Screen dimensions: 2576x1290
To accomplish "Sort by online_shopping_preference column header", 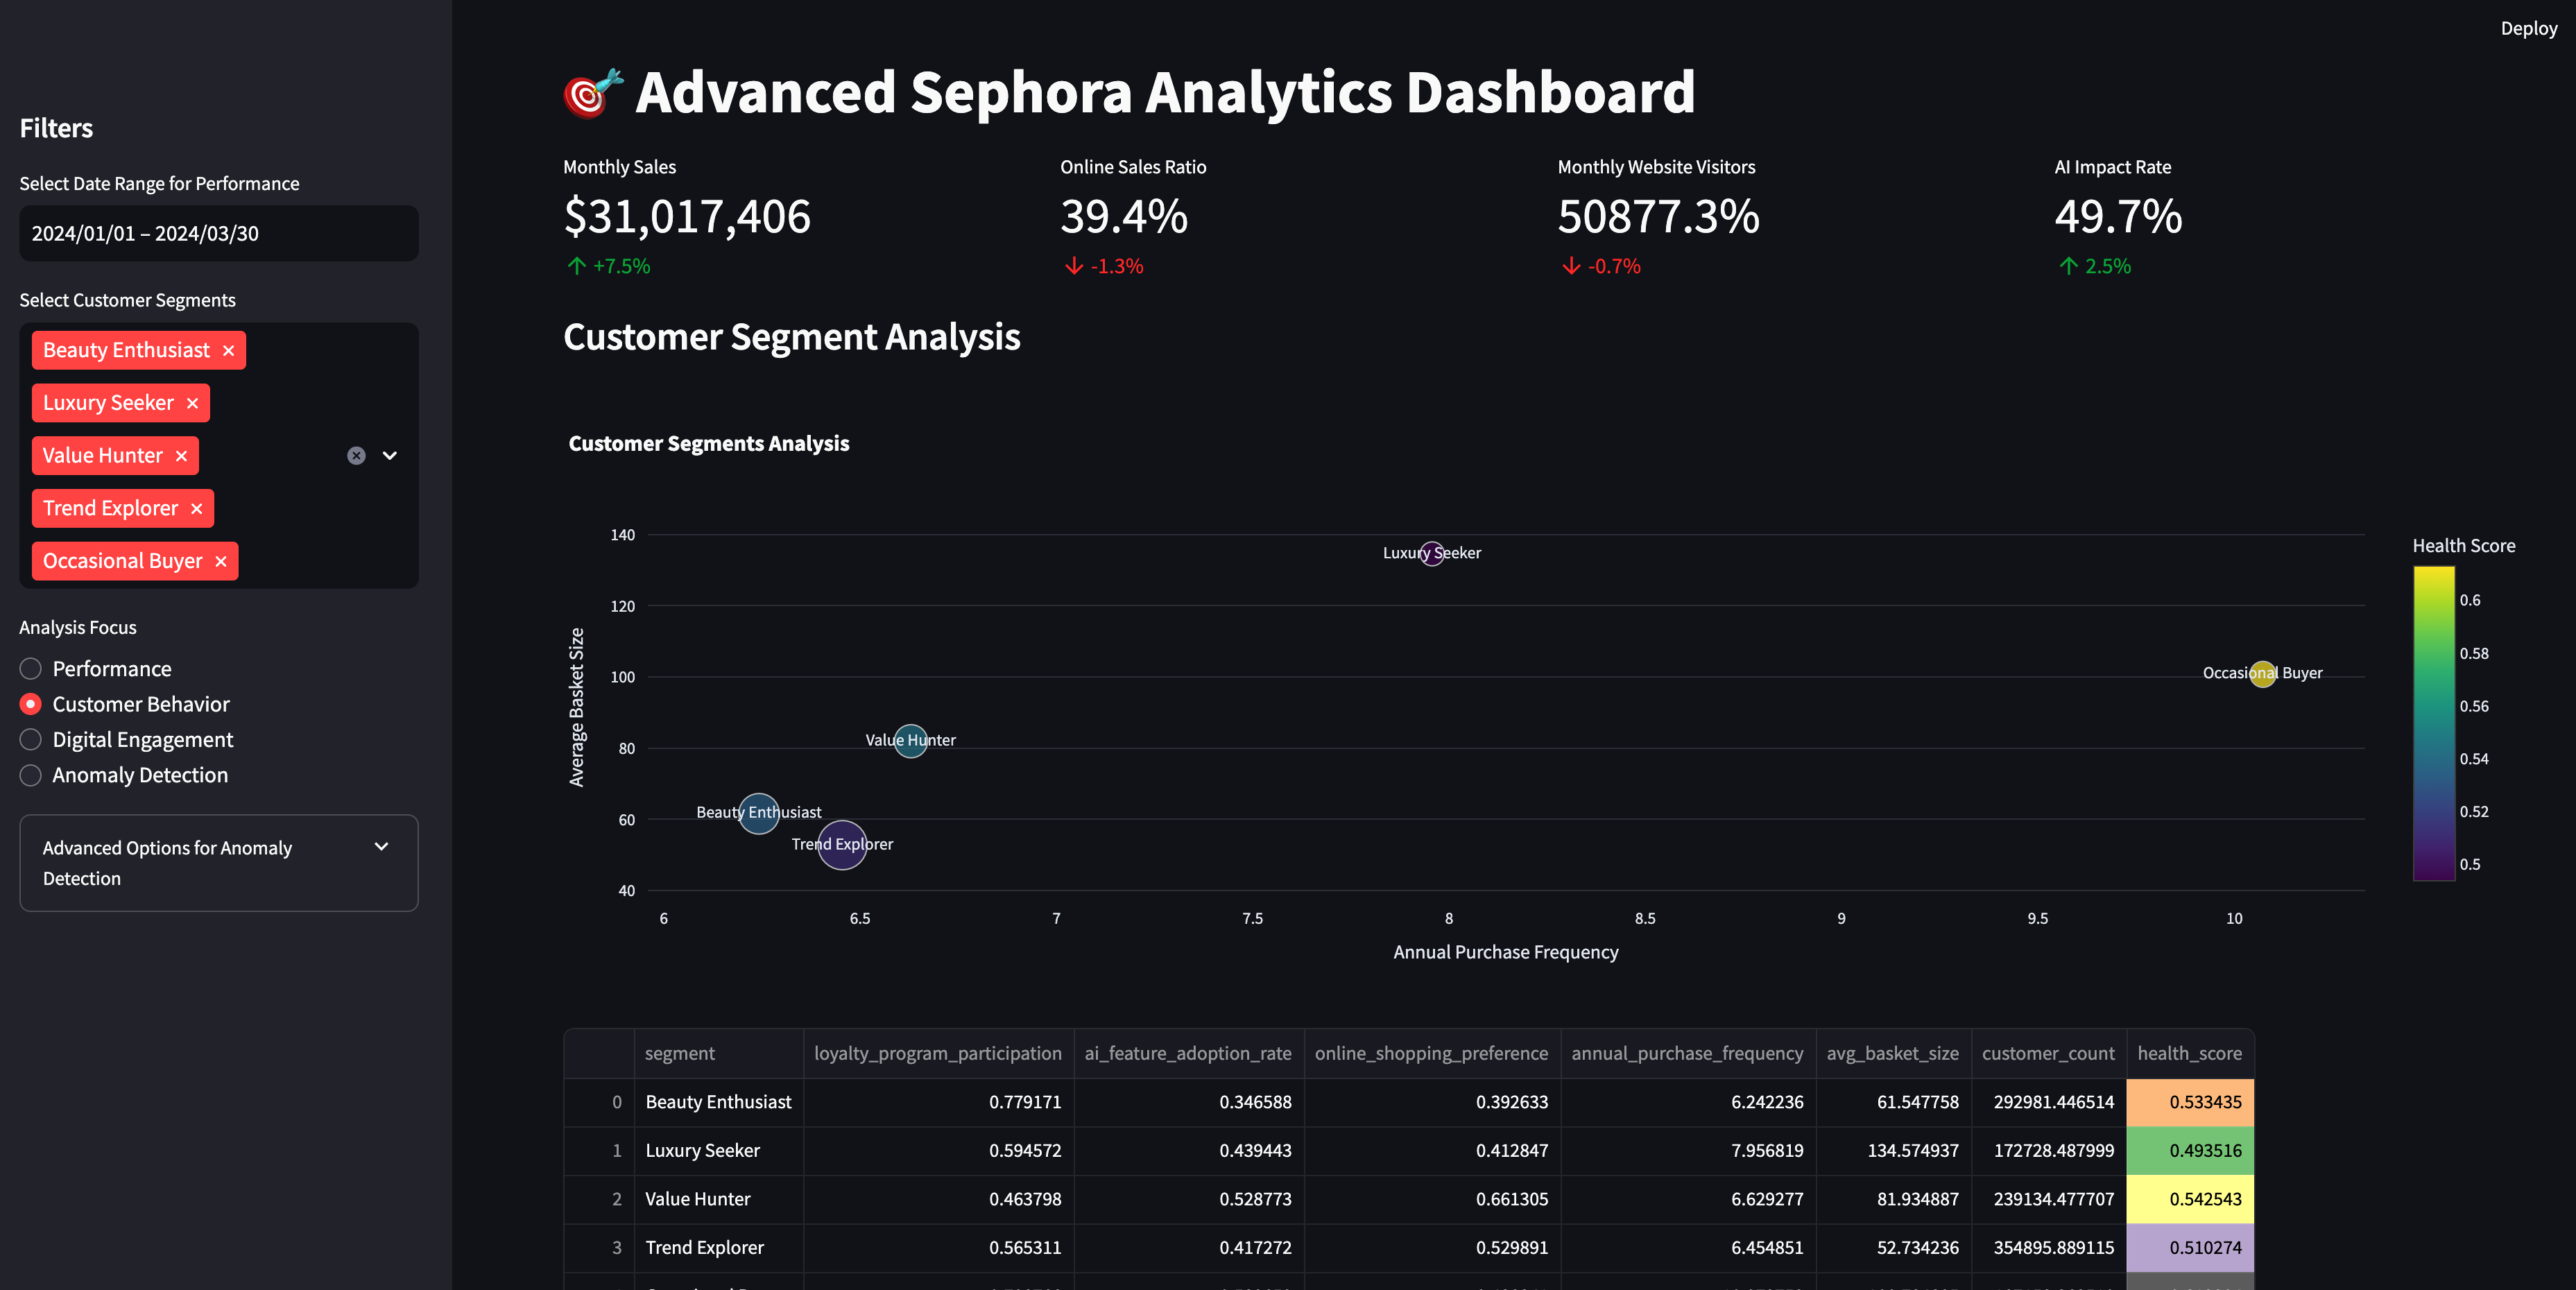I will click(x=1432, y=1054).
